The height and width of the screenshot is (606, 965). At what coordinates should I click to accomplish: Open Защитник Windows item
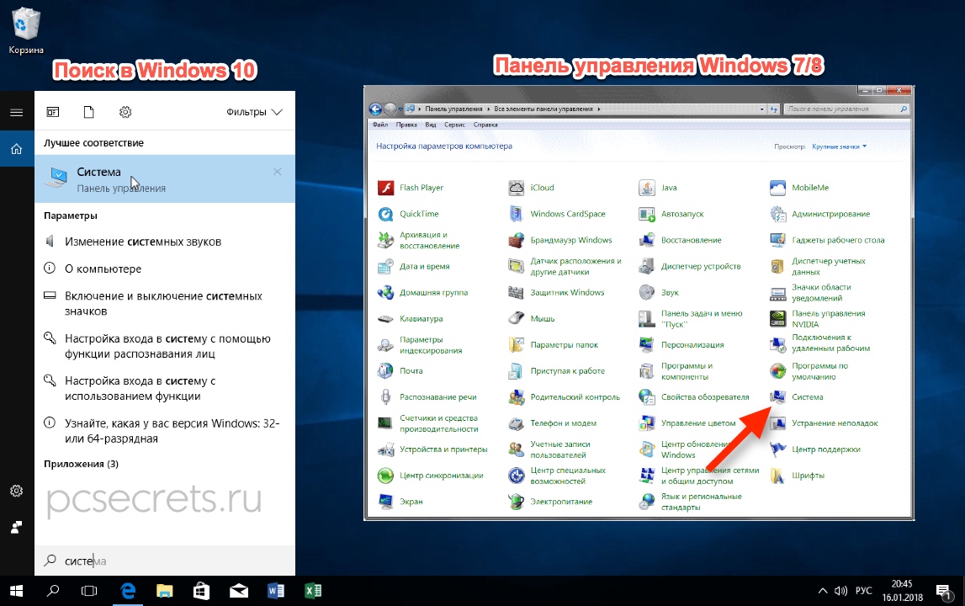[556, 292]
